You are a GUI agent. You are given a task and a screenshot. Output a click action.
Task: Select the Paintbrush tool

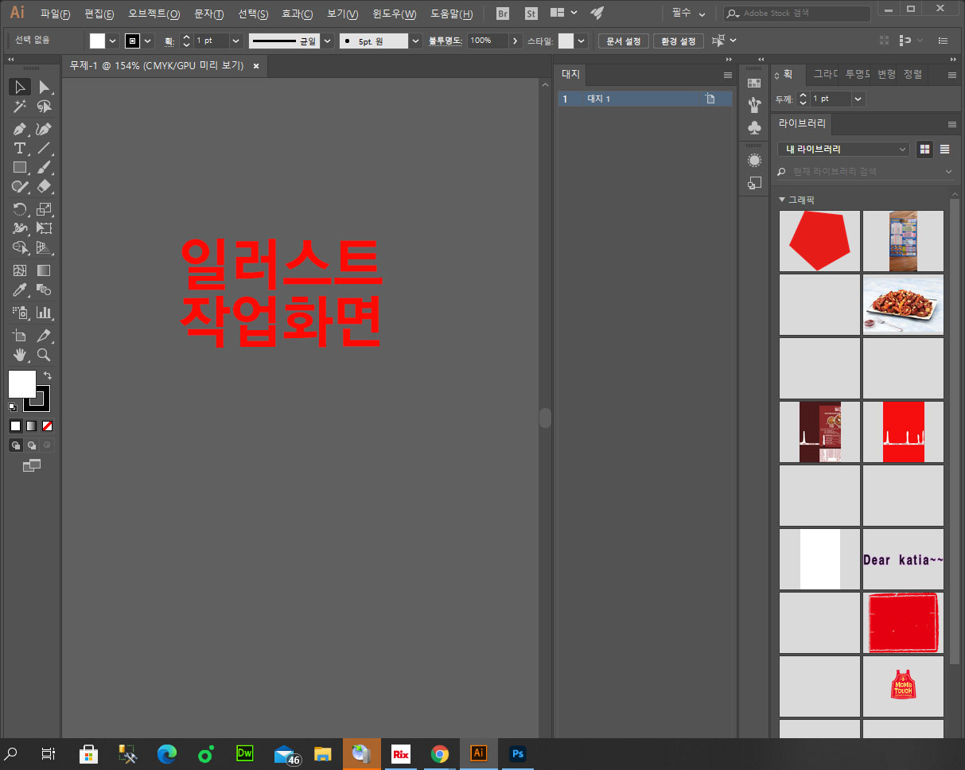(x=45, y=167)
